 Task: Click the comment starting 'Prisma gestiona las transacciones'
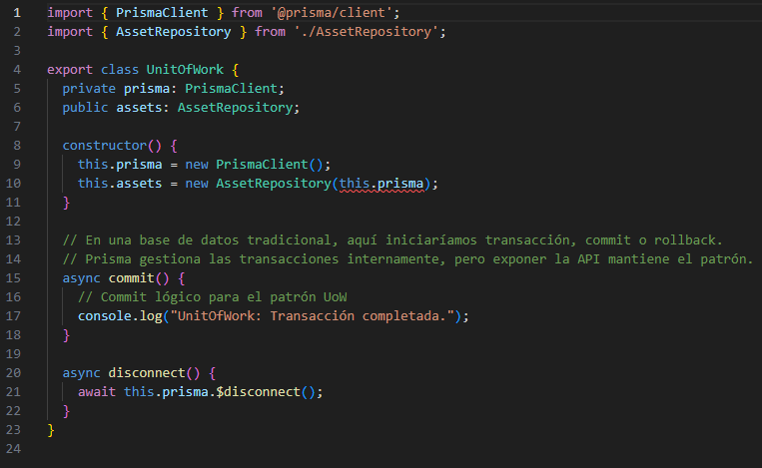407,258
